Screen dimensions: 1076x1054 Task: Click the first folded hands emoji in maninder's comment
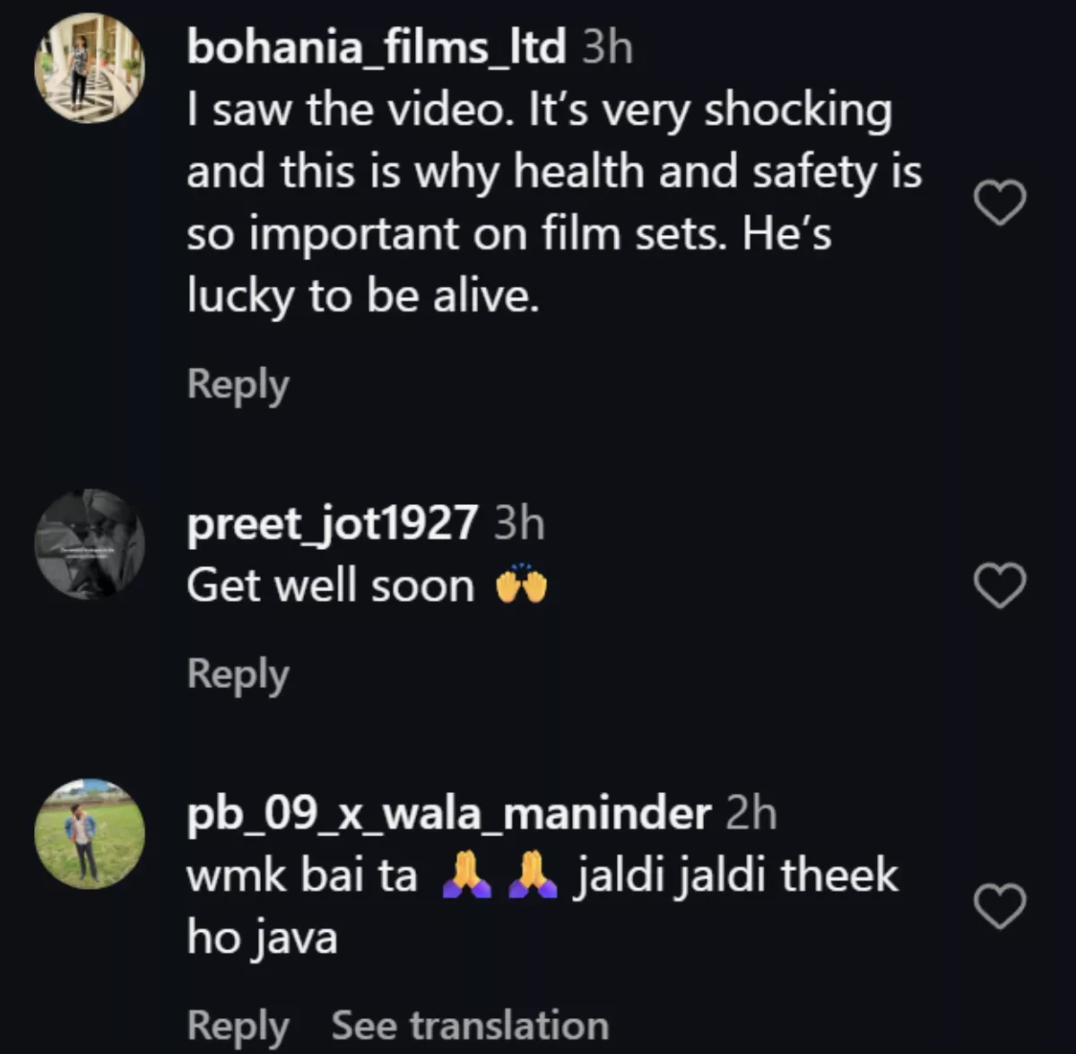(467, 875)
